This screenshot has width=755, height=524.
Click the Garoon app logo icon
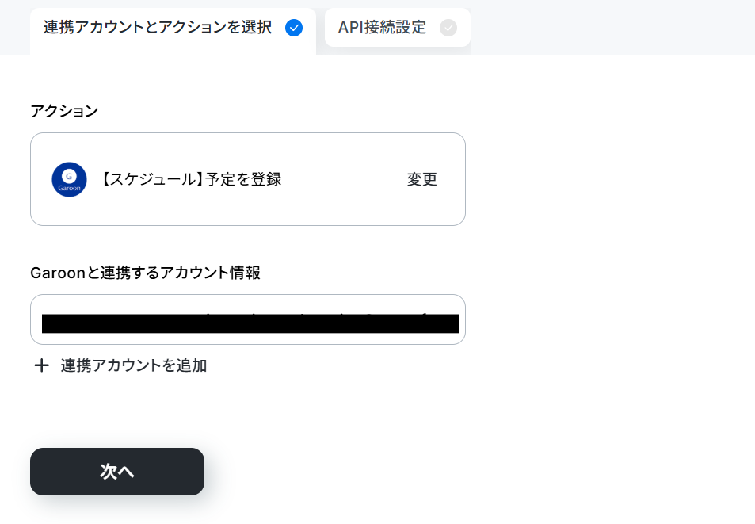70,179
